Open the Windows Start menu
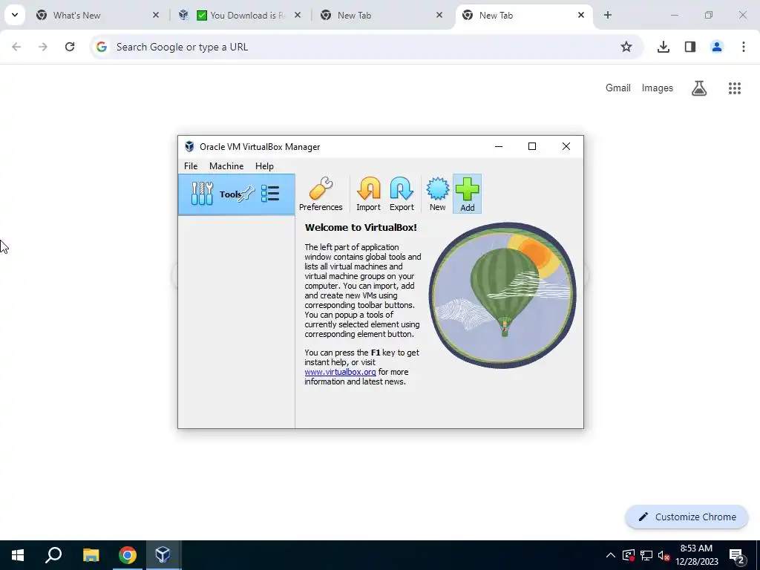The height and width of the screenshot is (570, 760). pos(18,555)
